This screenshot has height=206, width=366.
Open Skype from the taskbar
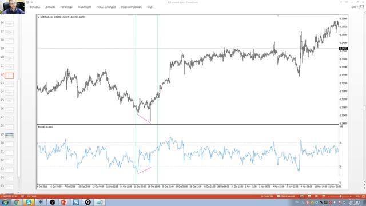[x=29, y=202]
